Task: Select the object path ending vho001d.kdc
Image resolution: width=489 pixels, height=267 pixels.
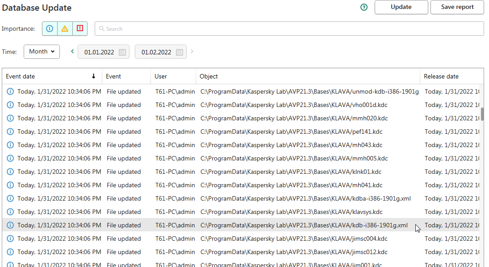Action: click(x=294, y=105)
